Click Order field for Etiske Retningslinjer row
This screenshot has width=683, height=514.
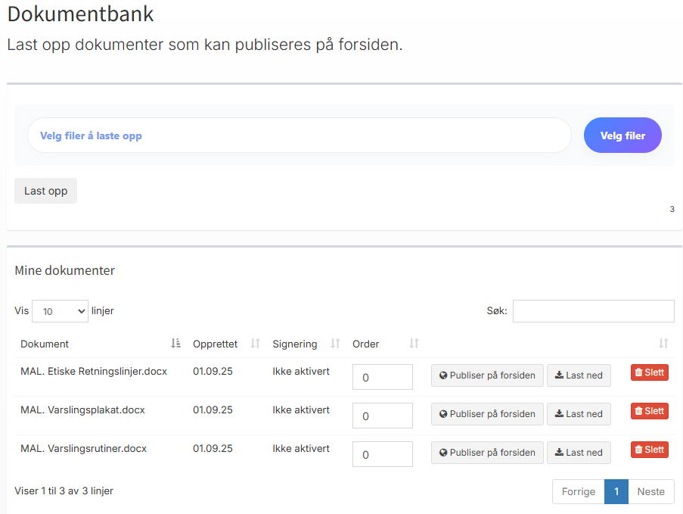pos(382,377)
